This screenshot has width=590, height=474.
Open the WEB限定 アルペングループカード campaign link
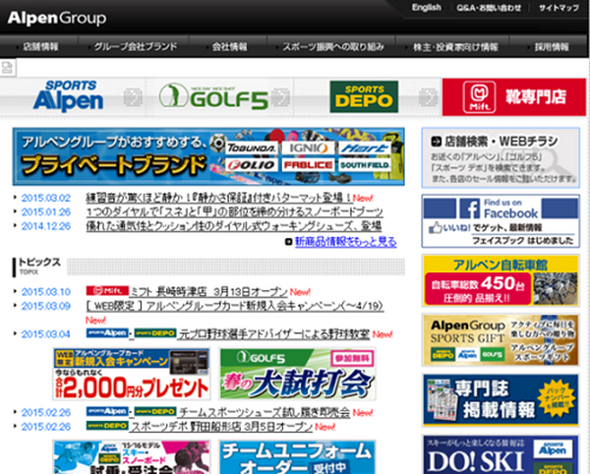coord(235,306)
